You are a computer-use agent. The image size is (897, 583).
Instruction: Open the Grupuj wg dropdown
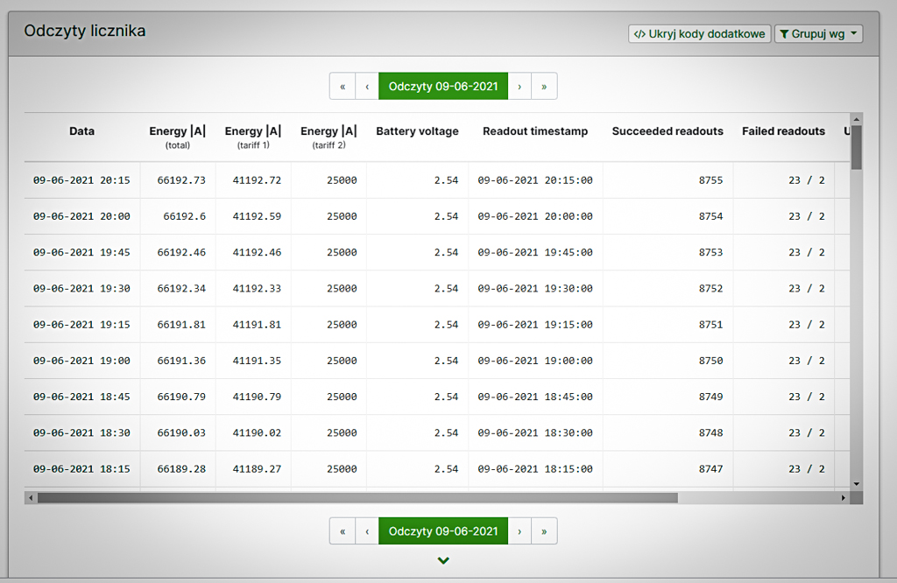coord(818,34)
